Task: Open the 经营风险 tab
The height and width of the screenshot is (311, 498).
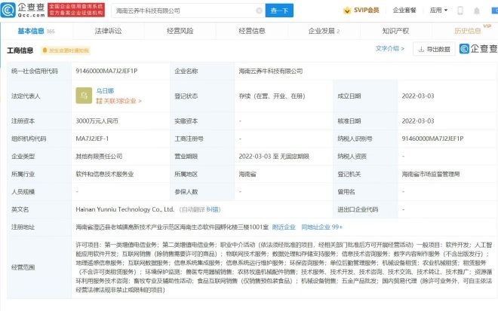Action: point(180,31)
